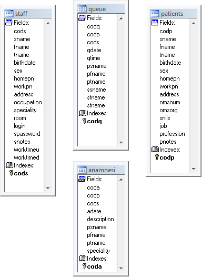
Task: Click the patients table title bar
Action: pos(174,14)
